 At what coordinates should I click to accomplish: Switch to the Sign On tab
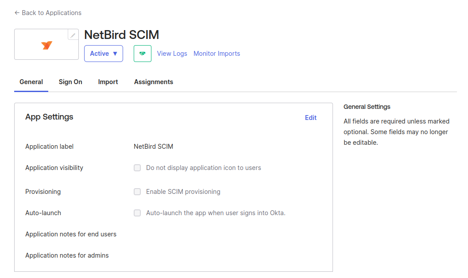coord(70,82)
